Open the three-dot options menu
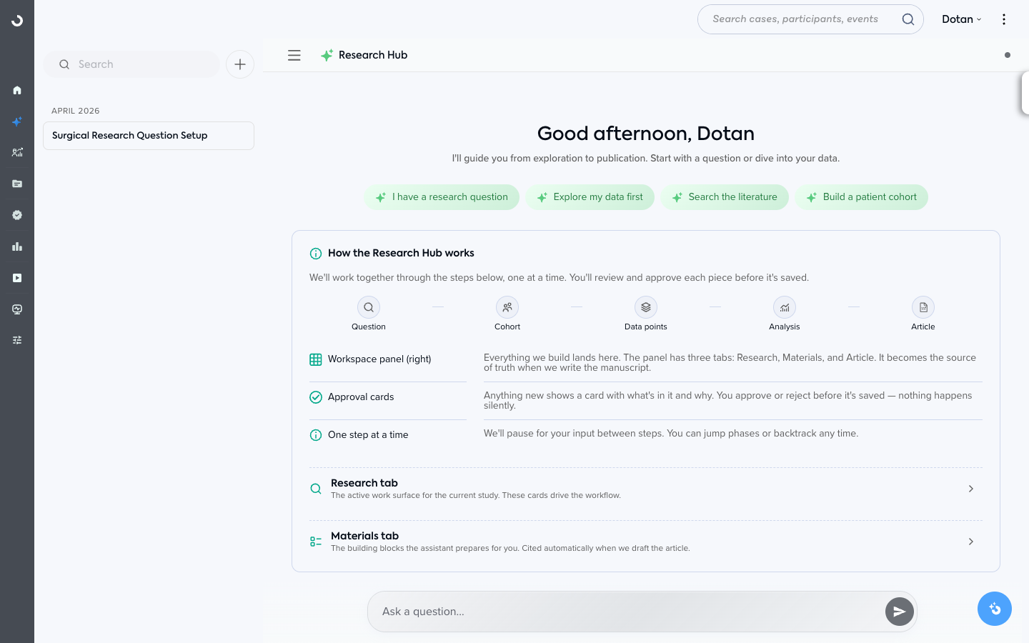 (1004, 19)
